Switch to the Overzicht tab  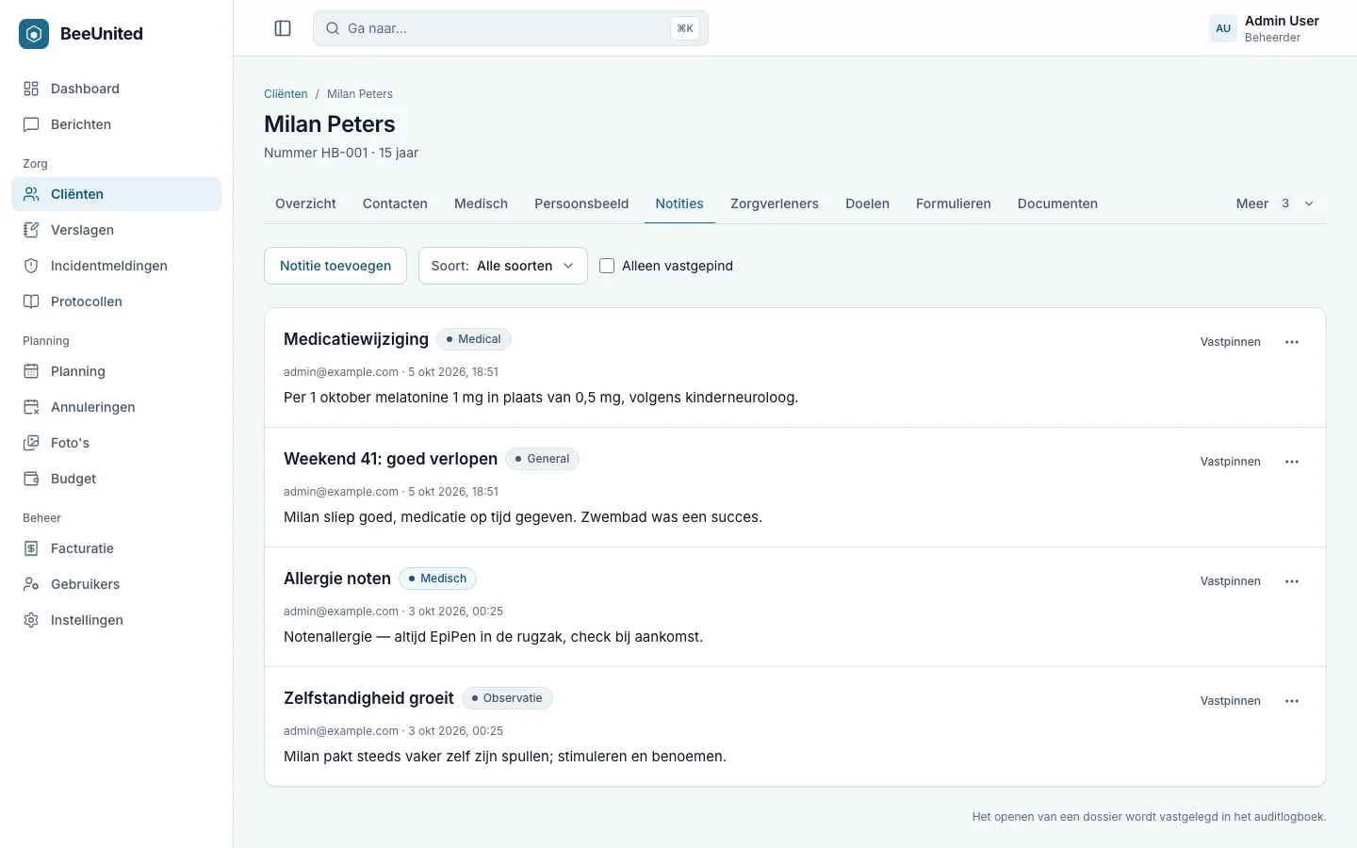point(305,204)
